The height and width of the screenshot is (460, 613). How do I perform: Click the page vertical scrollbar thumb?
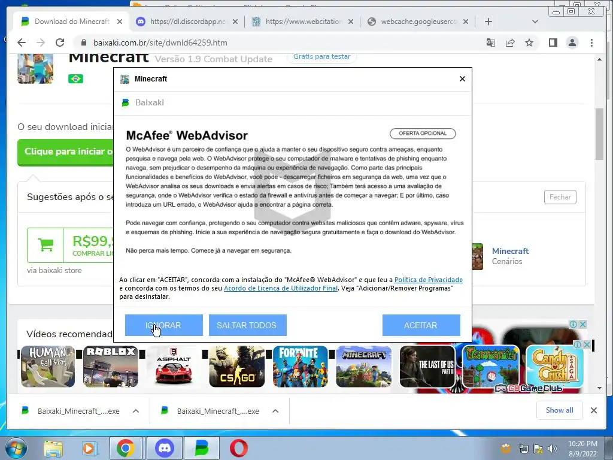tap(600, 134)
